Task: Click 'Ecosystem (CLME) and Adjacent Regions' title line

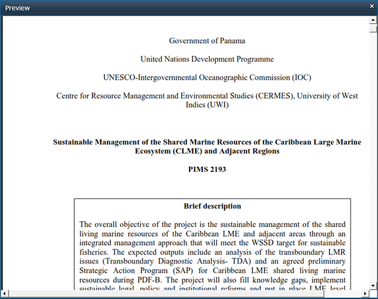Action: coord(207,151)
